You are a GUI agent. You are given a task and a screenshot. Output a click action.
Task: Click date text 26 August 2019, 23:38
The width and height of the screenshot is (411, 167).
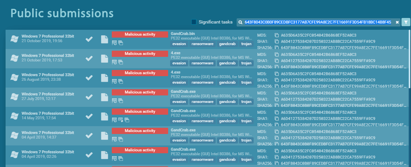point(41,80)
